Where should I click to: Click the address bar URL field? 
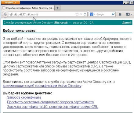tap(44, 14)
